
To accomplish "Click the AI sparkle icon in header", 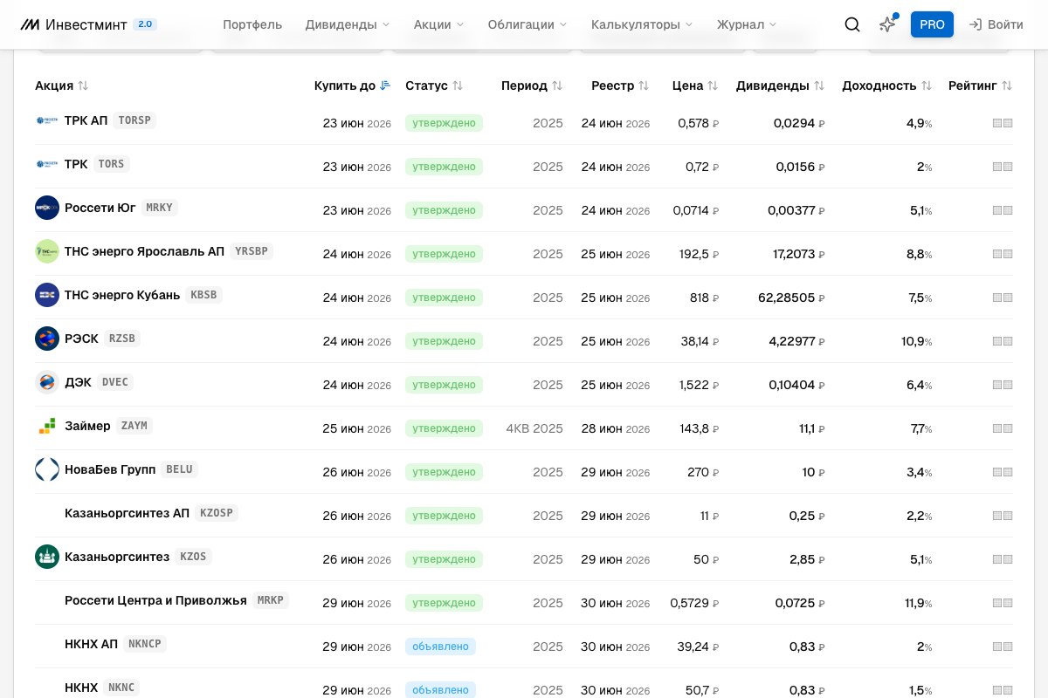I will 887,24.
